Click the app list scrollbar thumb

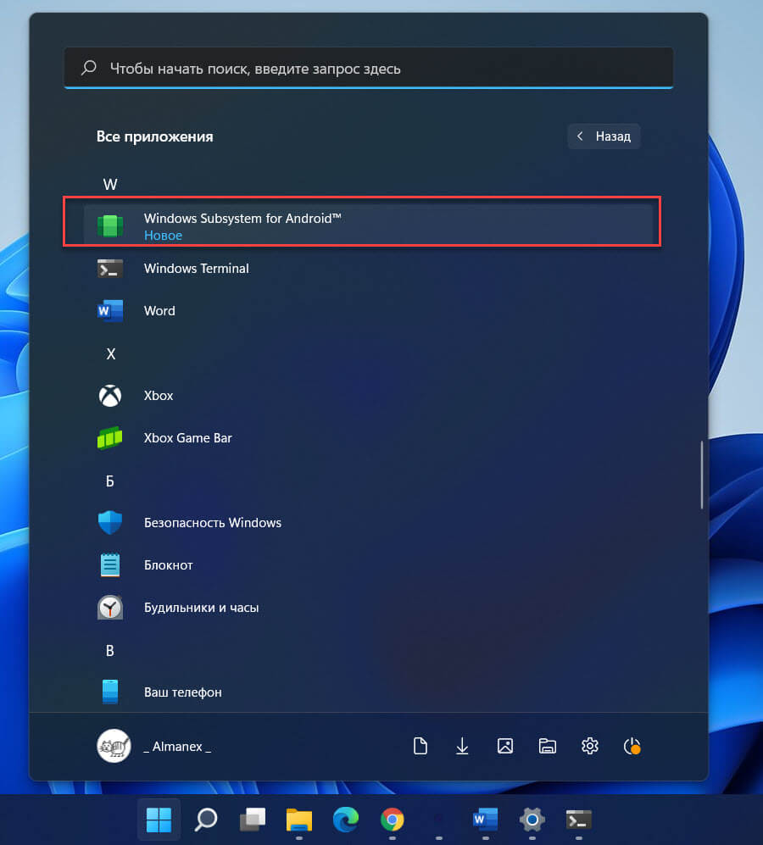701,475
